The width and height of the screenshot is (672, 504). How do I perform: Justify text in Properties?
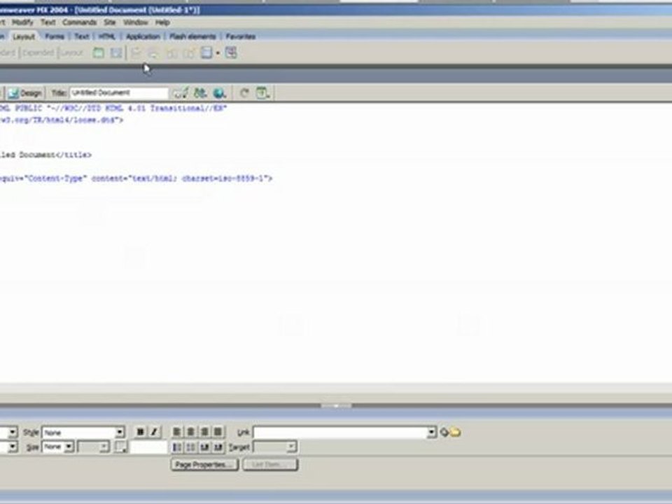point(218,432)
